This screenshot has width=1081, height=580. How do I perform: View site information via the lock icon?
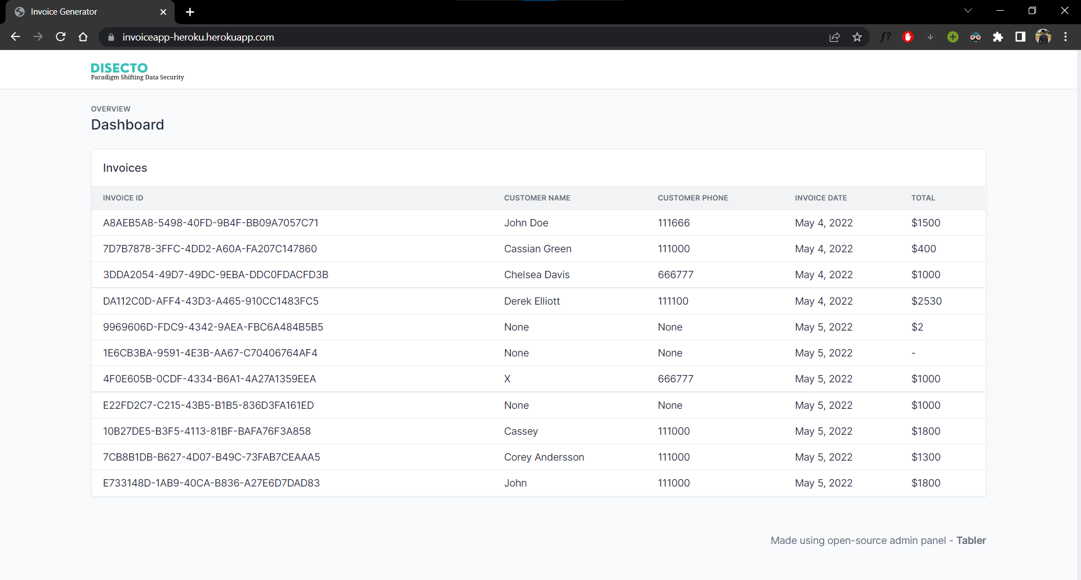(110, 37)
